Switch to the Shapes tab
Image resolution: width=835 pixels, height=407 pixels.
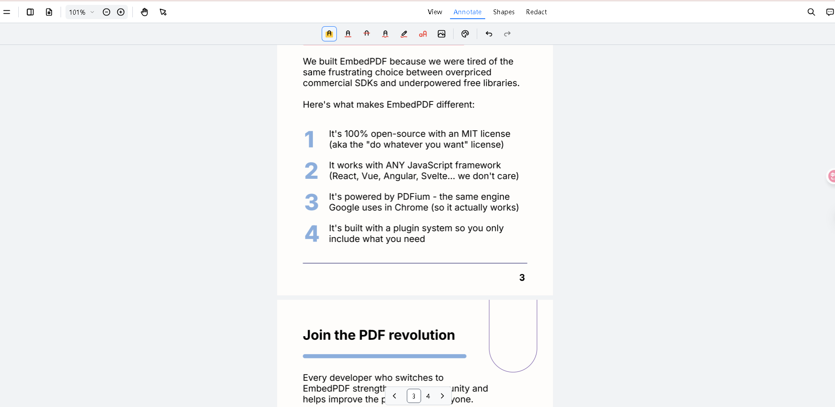(x=503, y=12)
